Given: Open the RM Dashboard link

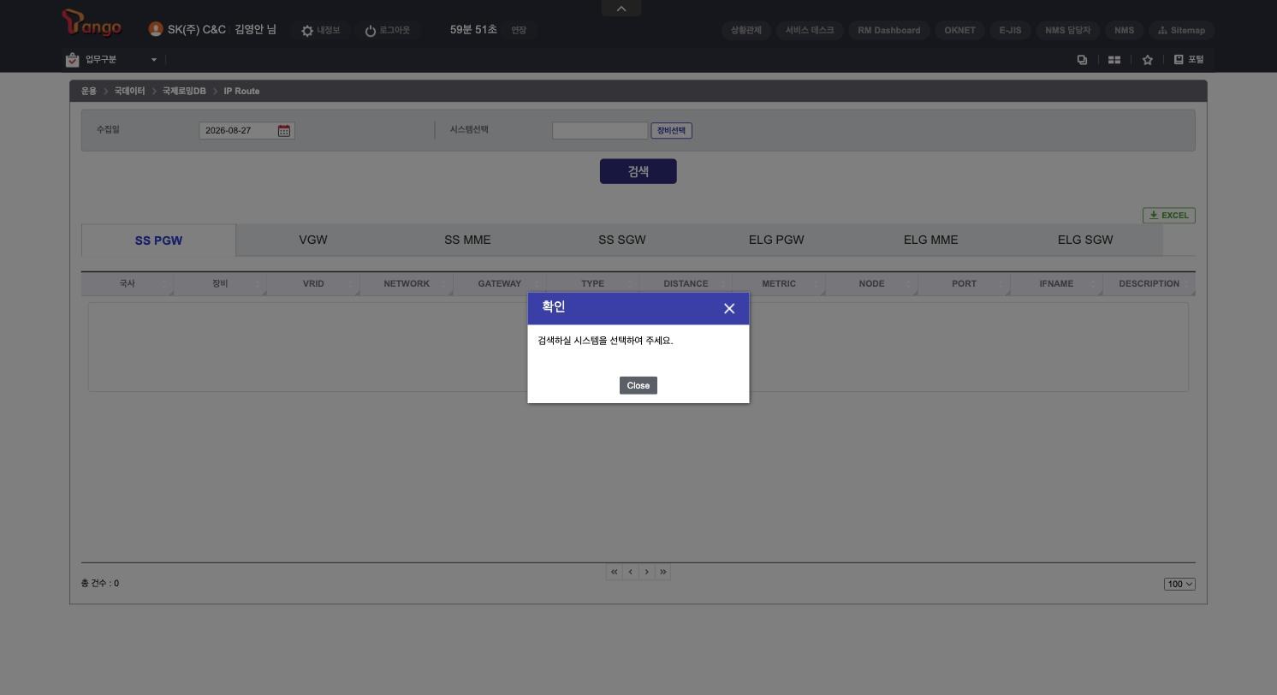Looking at the screenshot, I should (x=889, y=31).
